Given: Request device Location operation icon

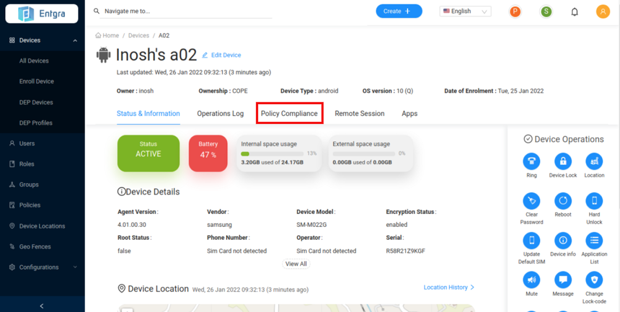Looking at the screenshot, I should [594, 161].
